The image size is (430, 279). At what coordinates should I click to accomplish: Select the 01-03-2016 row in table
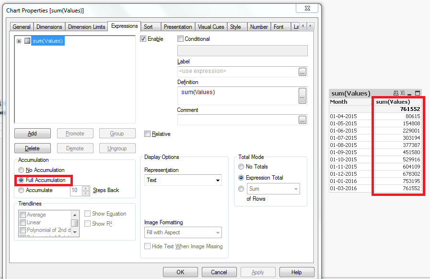(375, 188)
